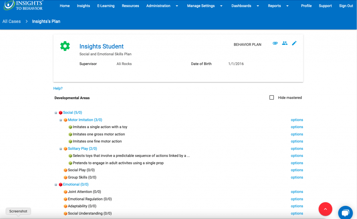This screenshot has height=219, width=357.
Task: Select the Social (5/0) area
Action: pos(73,113)
